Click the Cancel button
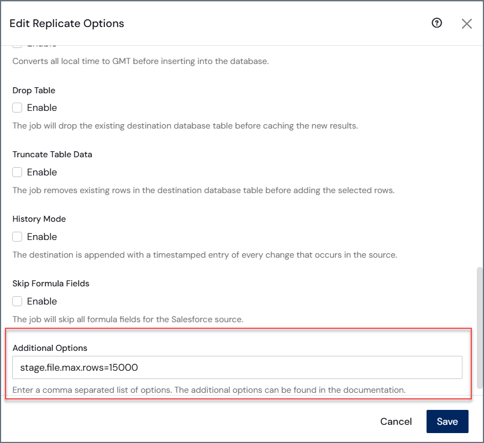 (396, 421)
